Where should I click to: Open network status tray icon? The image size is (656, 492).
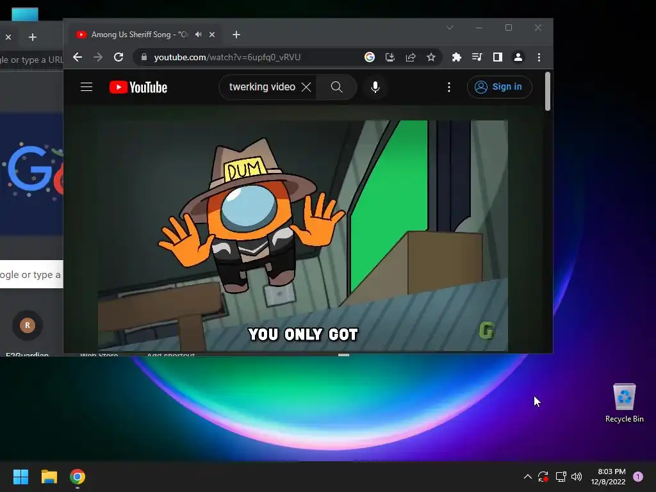tap(561, 477)
